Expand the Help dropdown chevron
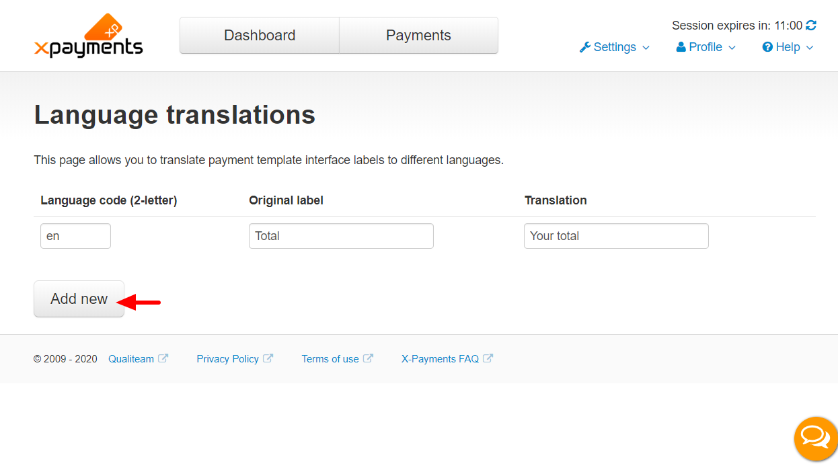Screen dimensions: 838x472 pyautogui.click(x=809, y=48)
